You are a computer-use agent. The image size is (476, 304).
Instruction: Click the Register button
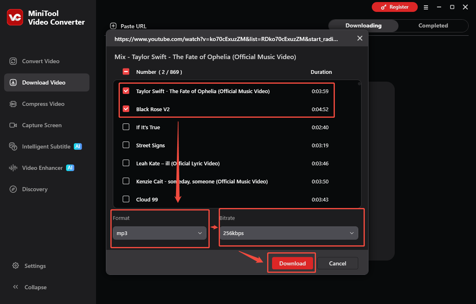click(x=395, y=7)
